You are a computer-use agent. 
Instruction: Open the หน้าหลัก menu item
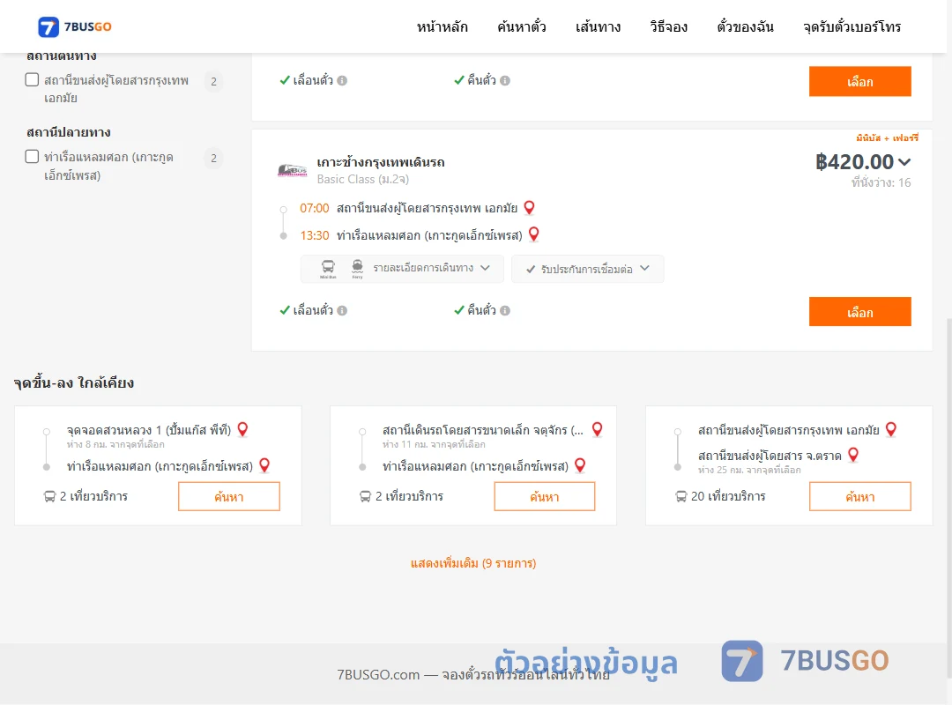[x=442, y=26]
